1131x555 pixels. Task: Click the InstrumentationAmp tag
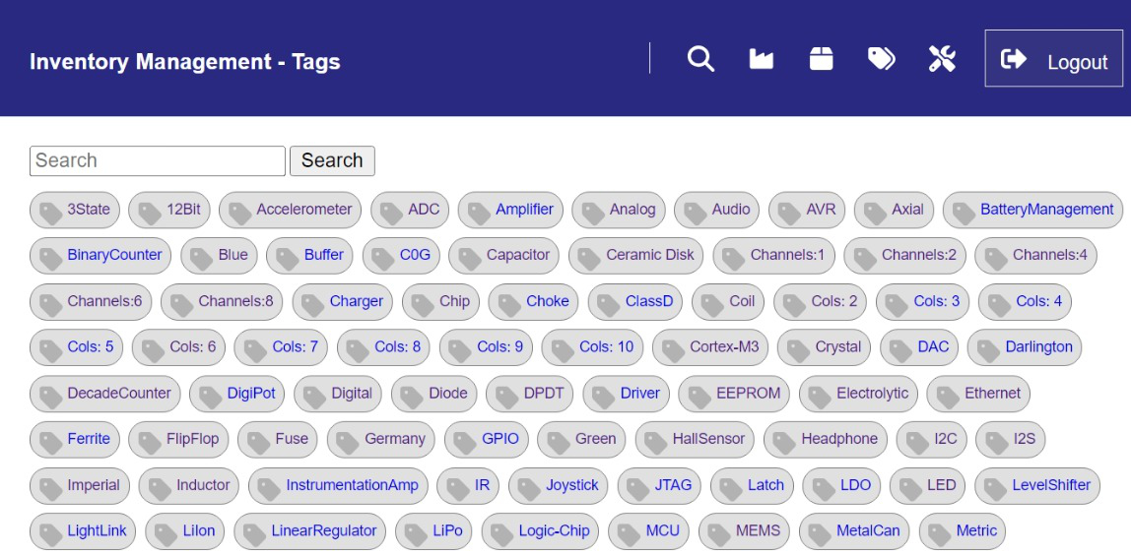click(x=338, y=486)
